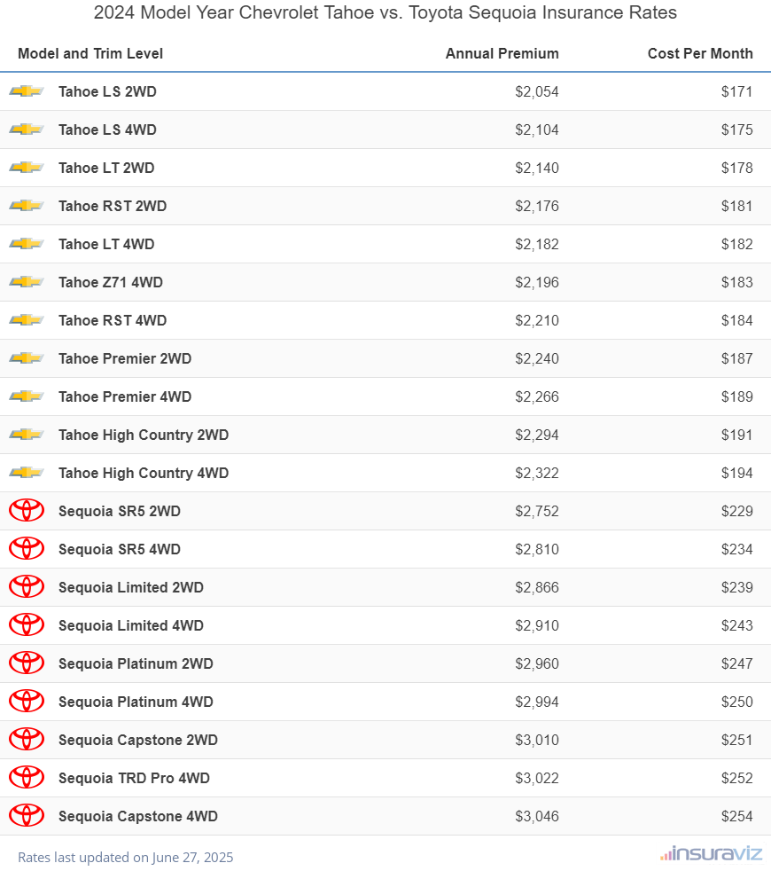Click the $2,054 annual premium for Tahoe LS 2WD
This screenshot has height=871, width=771.
coord(536,91)
